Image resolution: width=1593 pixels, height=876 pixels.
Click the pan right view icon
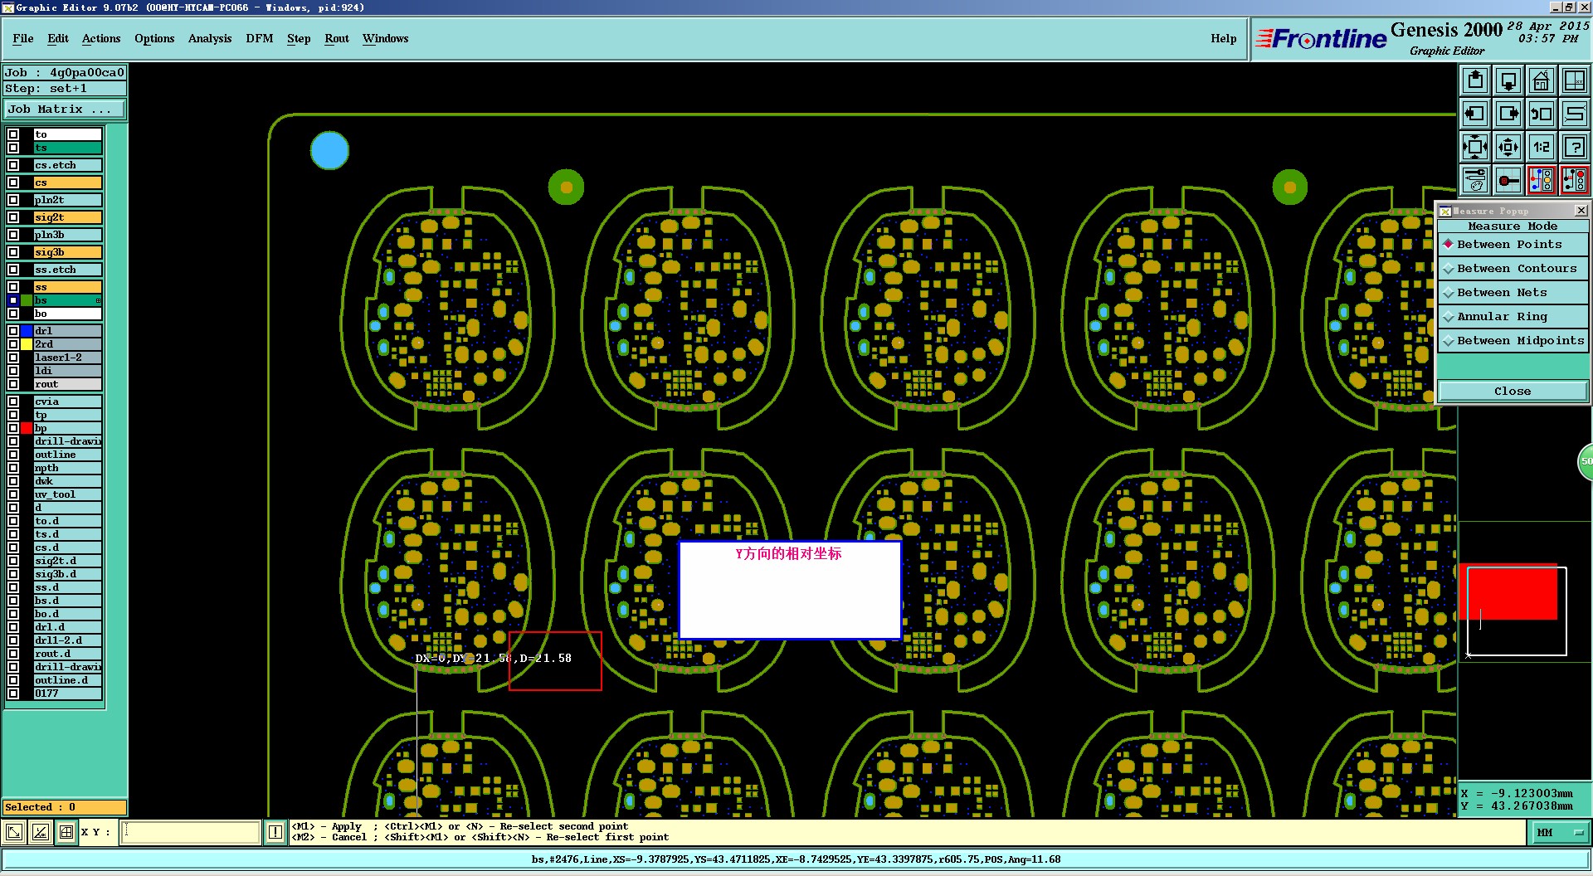pos(1508,114)
